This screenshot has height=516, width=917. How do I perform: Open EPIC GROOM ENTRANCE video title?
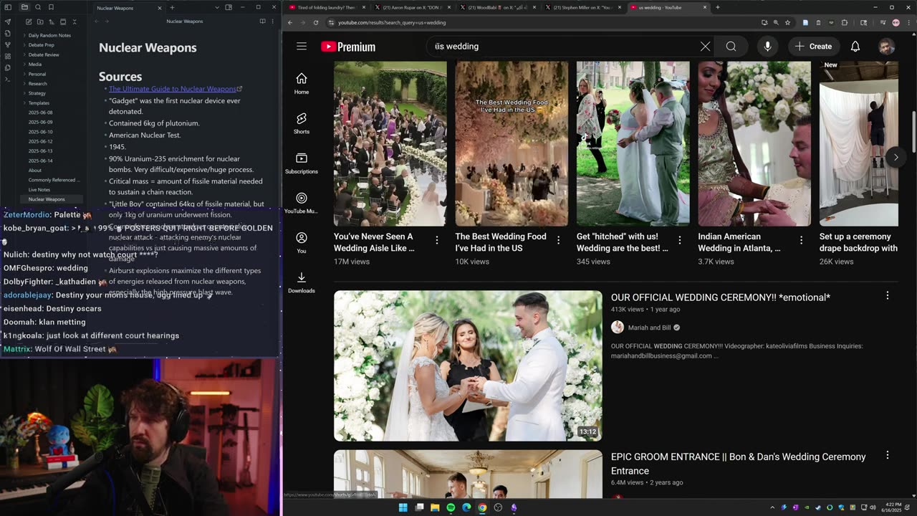tap(739, 464)
